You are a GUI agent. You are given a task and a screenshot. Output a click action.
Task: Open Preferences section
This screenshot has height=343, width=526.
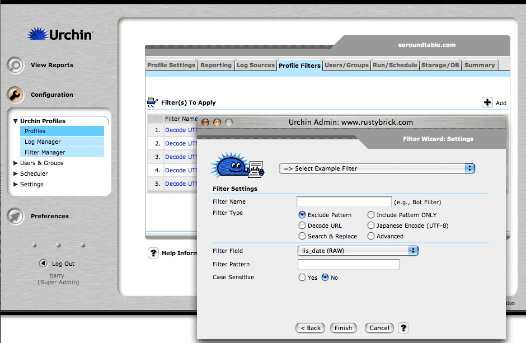tap(50, 216)
